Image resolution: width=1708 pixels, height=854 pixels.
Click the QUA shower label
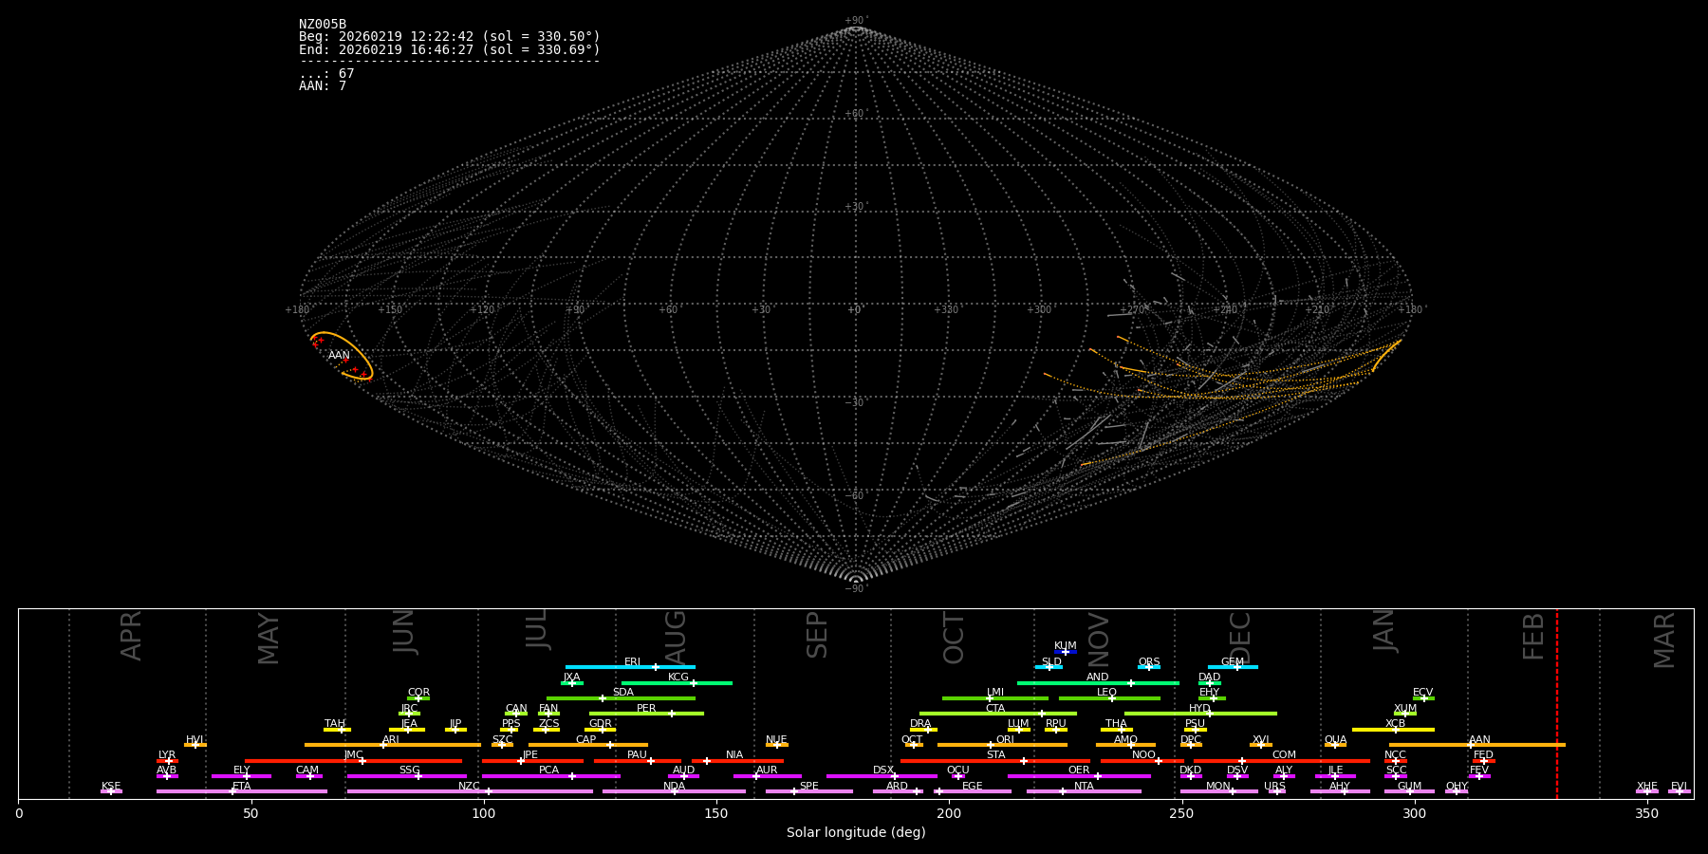tap(1335, 740)
